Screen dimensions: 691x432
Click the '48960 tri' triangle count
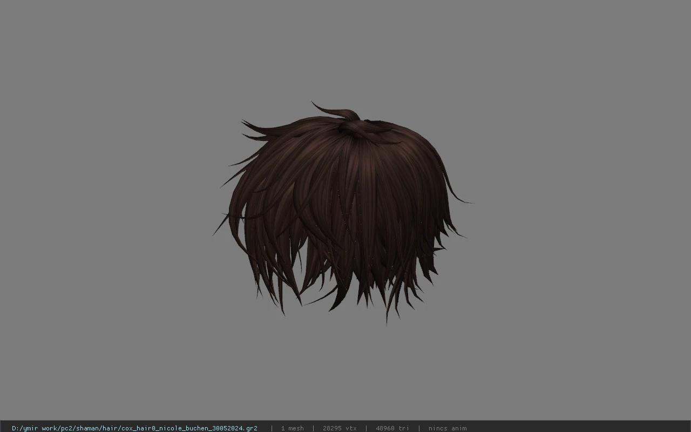click(392, 428)
